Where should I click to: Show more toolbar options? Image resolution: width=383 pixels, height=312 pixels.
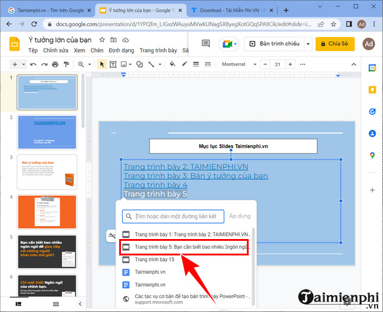tap(302, 64)
